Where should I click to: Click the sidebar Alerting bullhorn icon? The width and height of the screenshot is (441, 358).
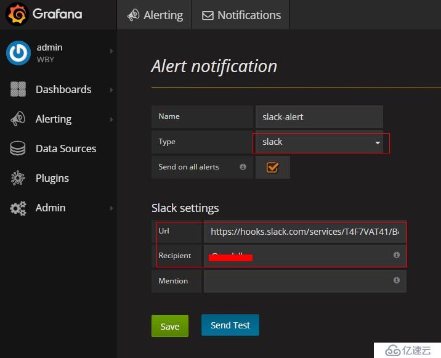18,119
